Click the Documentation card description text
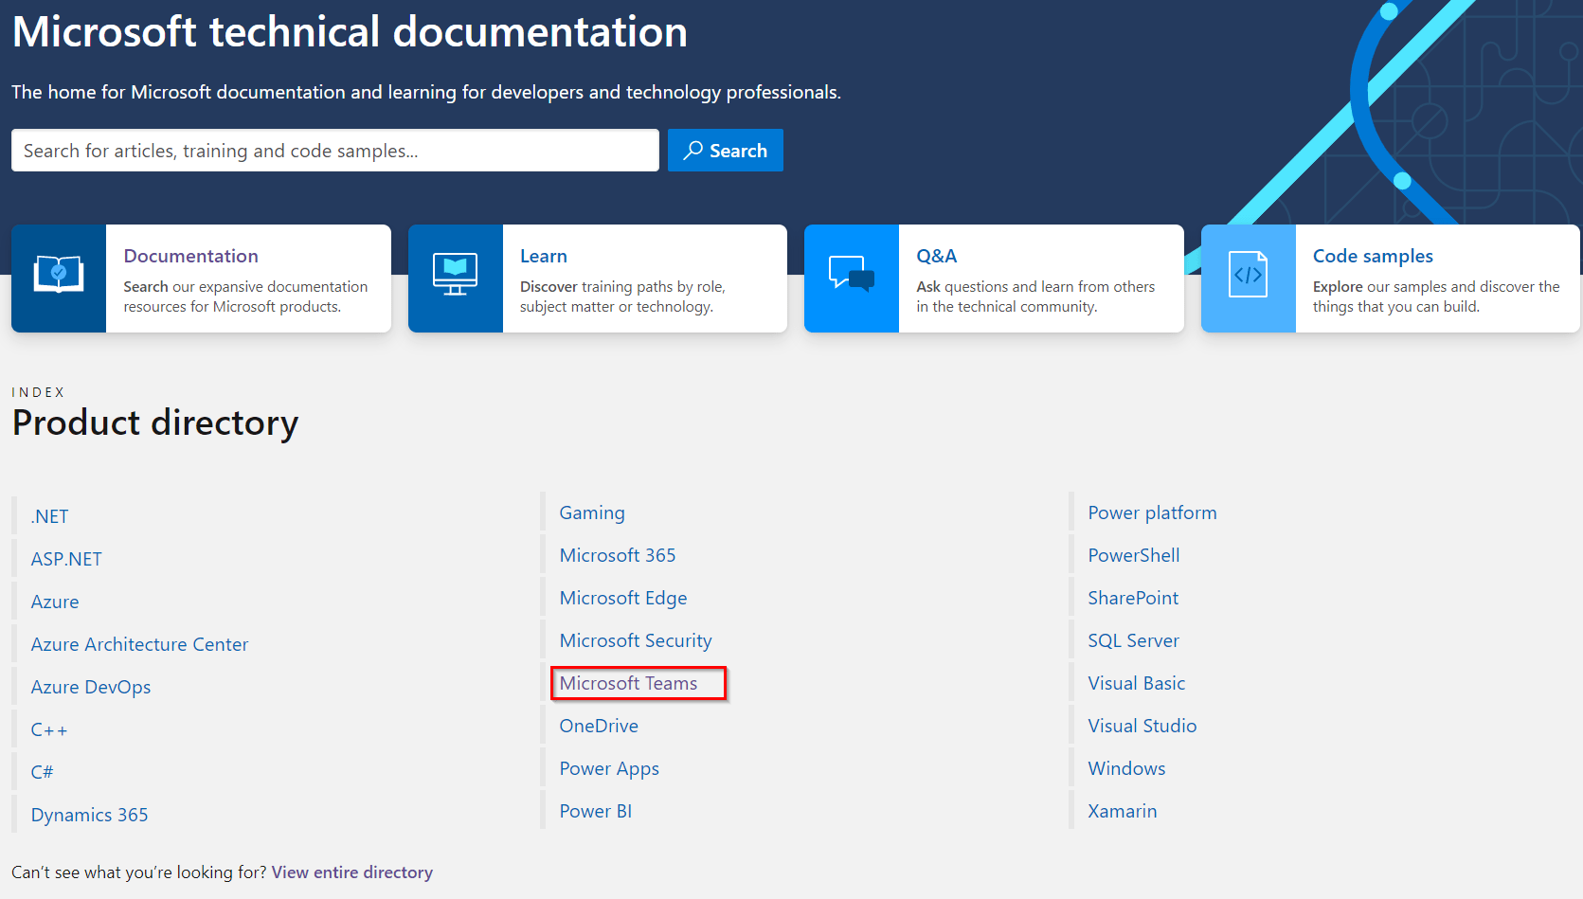 [x=245, y=297]
